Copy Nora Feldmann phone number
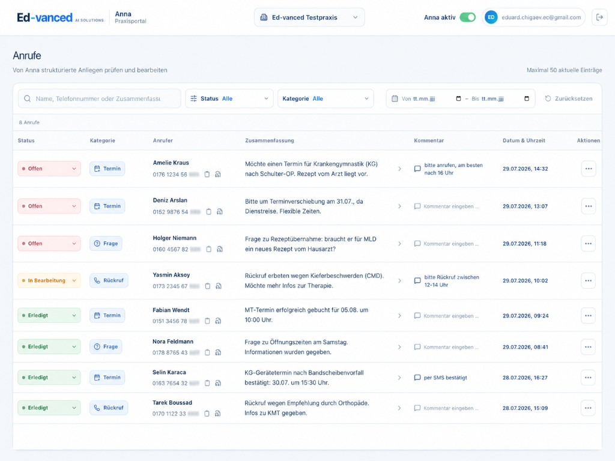Screen dimensions: 615x461 (207, 352)
